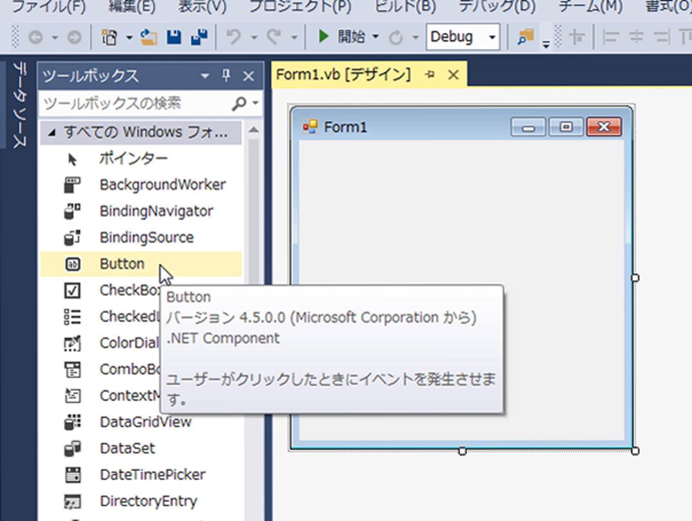This screenshot has width=692, height=521.
Task: Select DateTimePicker from the toolbox list
Action: coord(153,475)
